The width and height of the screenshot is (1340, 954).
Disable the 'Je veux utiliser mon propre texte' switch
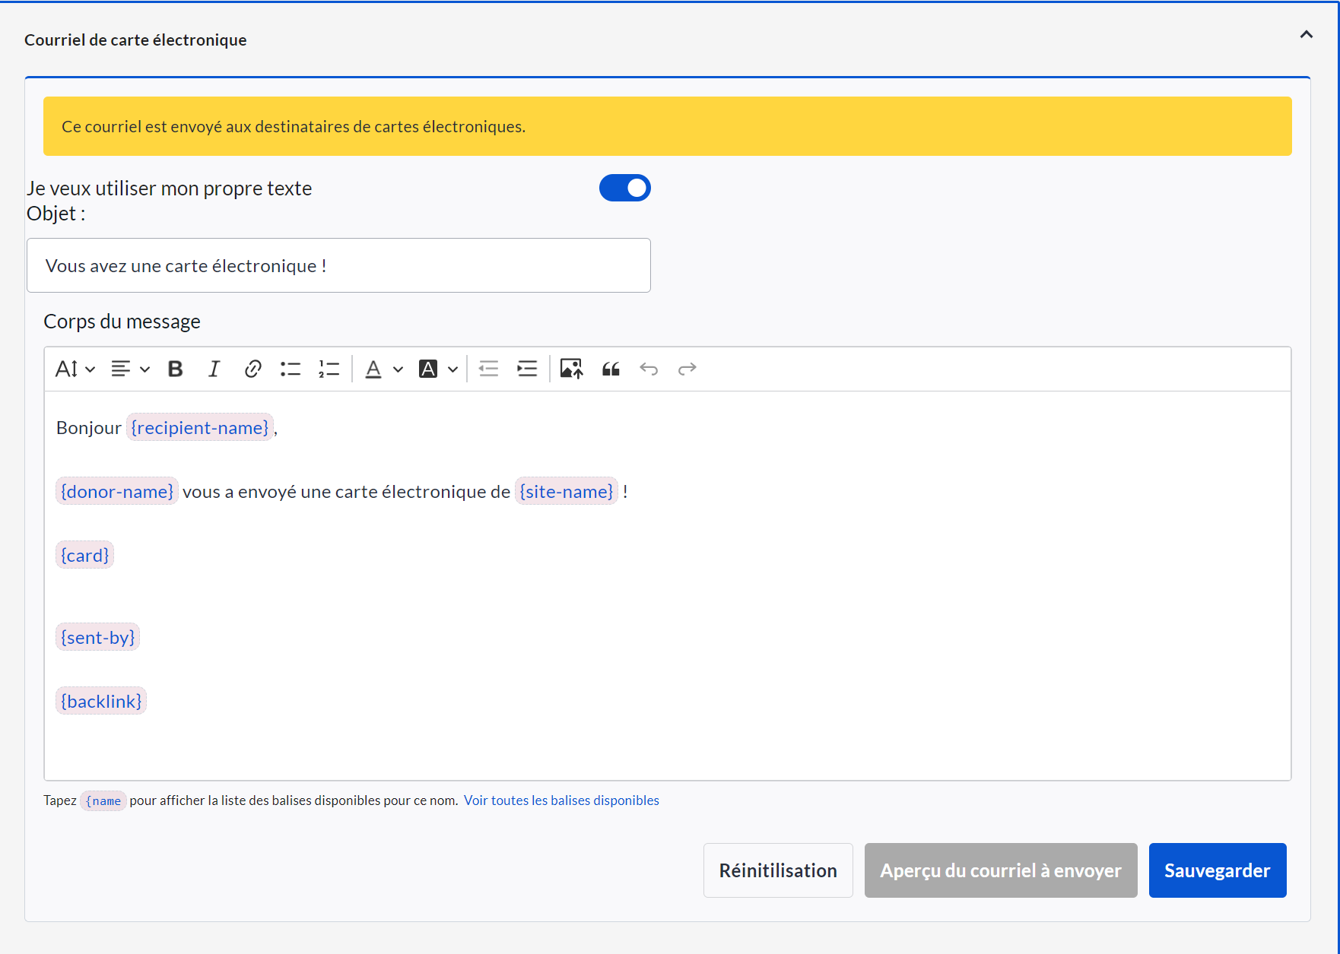tap(624, 188)
